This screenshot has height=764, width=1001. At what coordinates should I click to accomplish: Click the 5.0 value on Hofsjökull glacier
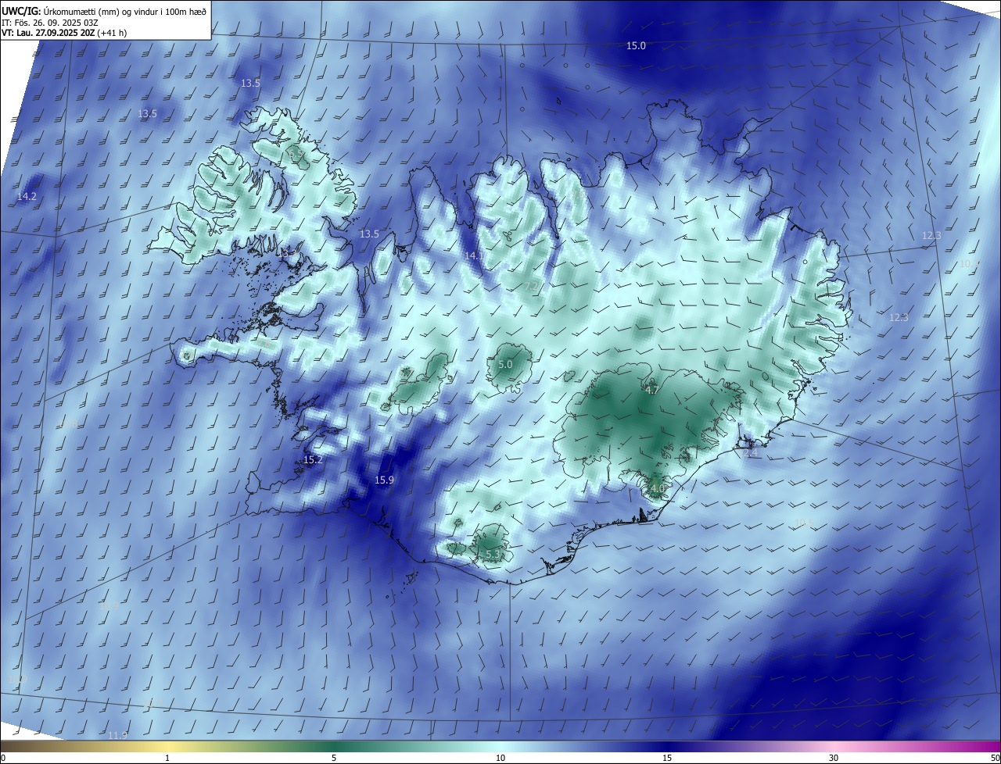click(505, 365)
